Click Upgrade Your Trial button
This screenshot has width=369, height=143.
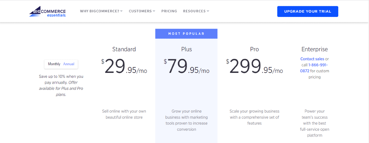307,11
